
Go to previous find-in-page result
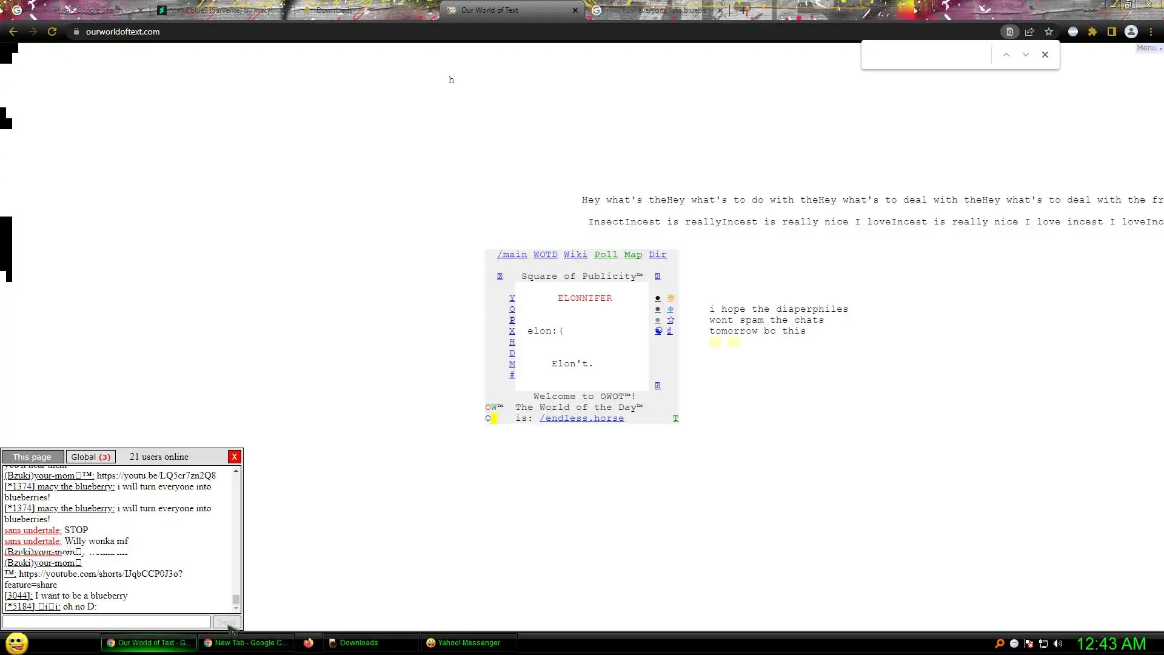coord(1006,55)
